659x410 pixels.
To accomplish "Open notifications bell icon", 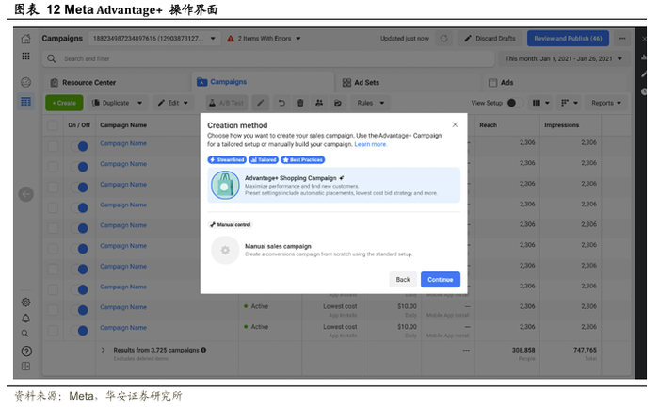I will 25,319.
